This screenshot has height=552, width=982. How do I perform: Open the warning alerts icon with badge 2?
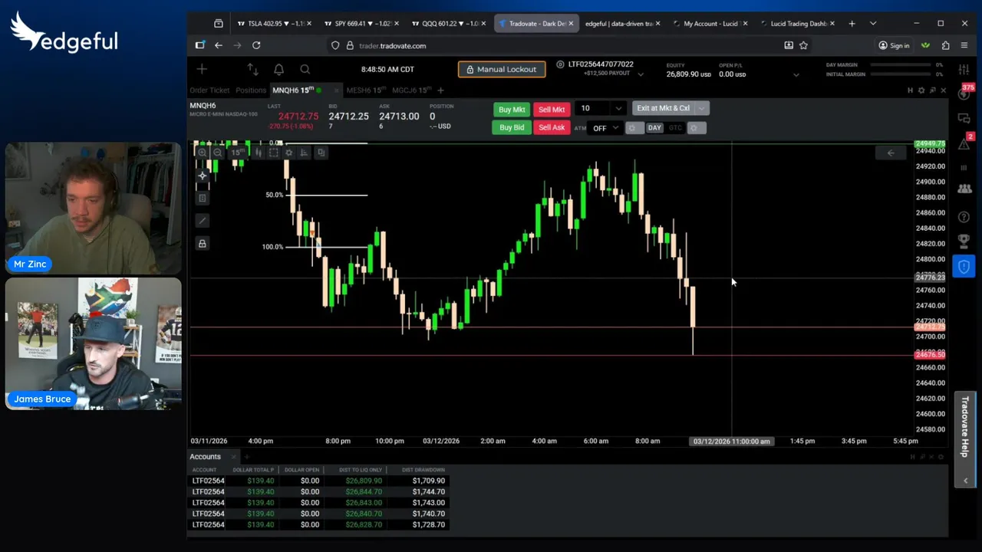tap(965, 143)
